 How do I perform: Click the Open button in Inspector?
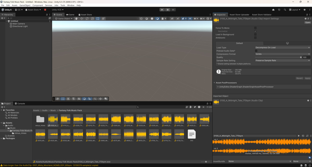point(308,23)
